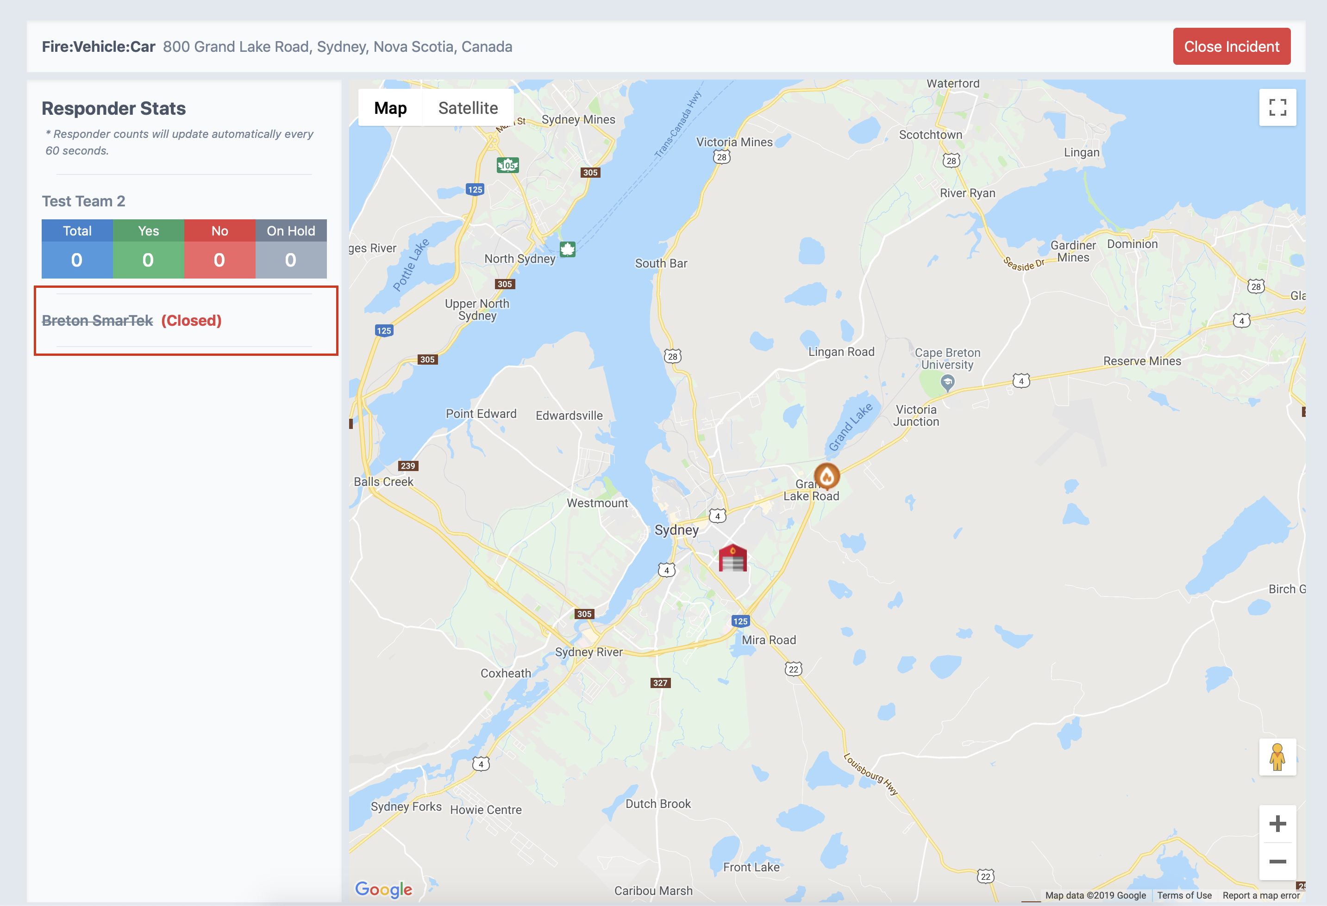Viewport: 1327px width, 906px height.
Task: Click the fullscreen expand icon
Action: (1277, 107)
